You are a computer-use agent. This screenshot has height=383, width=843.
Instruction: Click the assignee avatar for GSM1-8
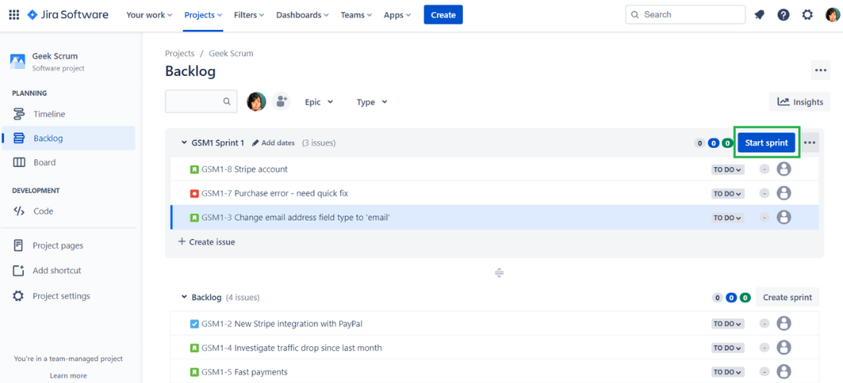[784, 169]
